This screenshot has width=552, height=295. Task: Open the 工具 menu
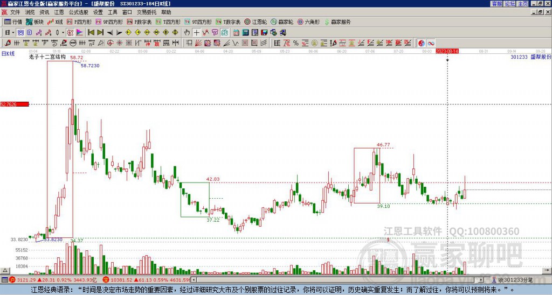(x=112, y=12)
